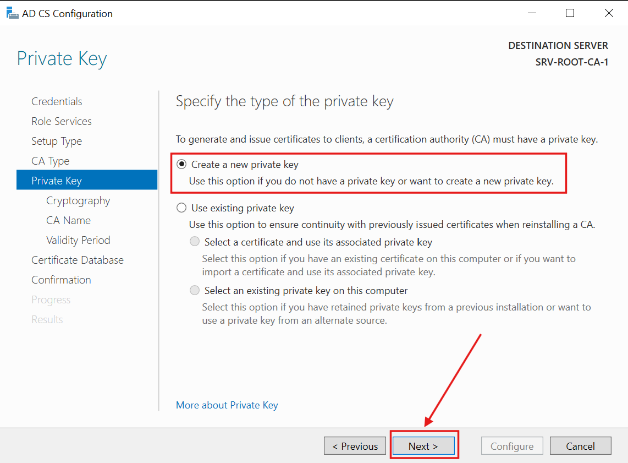Image resolution: width=628 pixels, height=463 pixels.
Task: Select the Create a new private key option
Action: (x=181, y=164)
